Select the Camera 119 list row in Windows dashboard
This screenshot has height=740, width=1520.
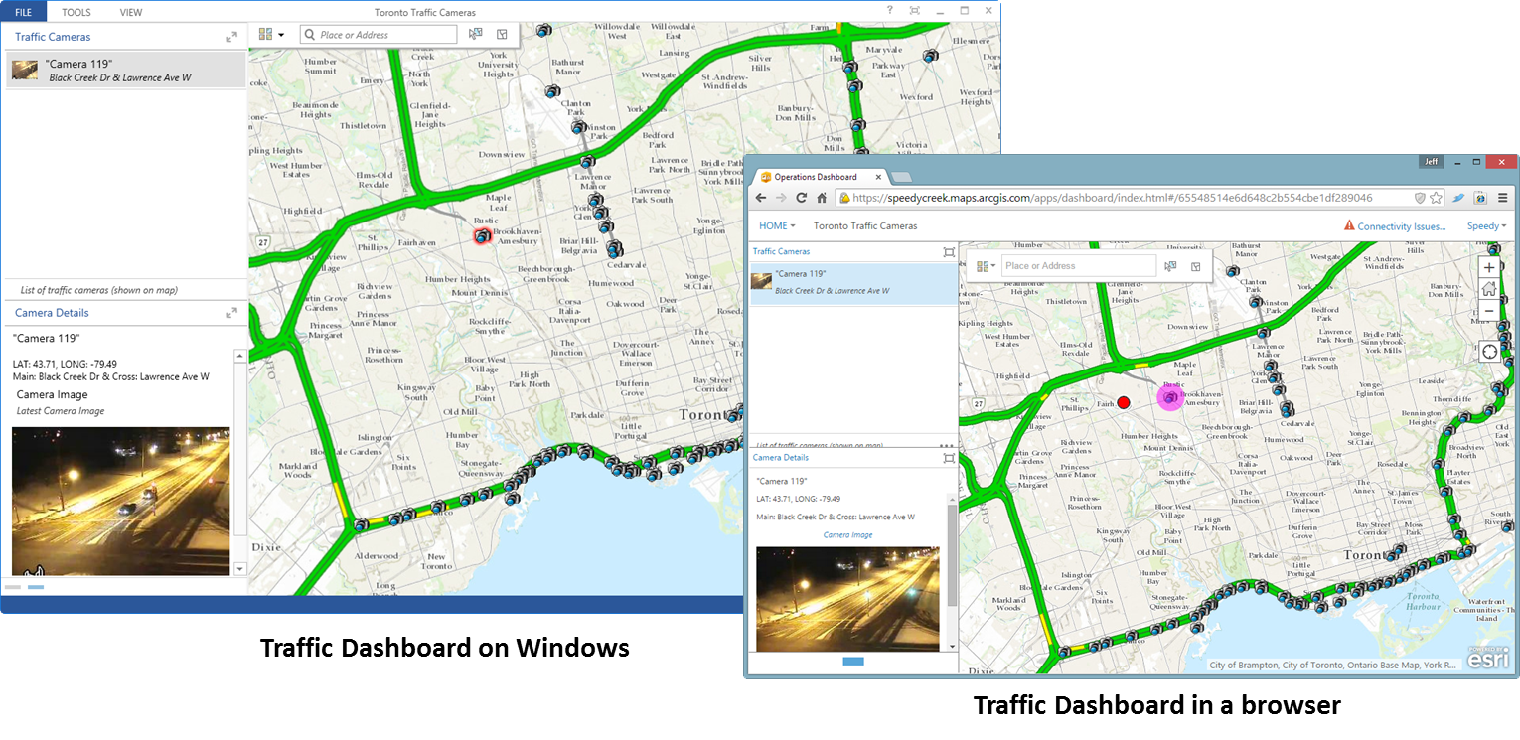point(126,70)
